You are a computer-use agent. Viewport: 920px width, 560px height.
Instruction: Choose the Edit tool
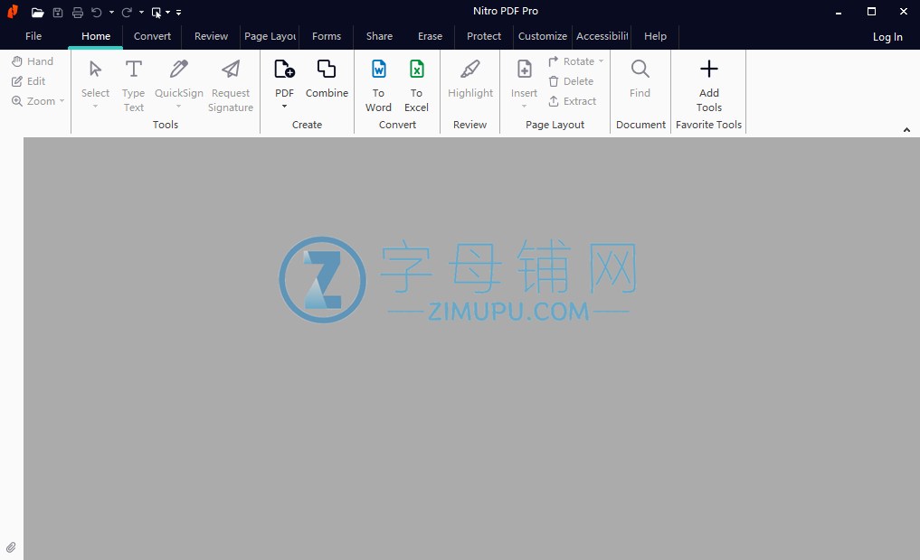click(29, 81)
